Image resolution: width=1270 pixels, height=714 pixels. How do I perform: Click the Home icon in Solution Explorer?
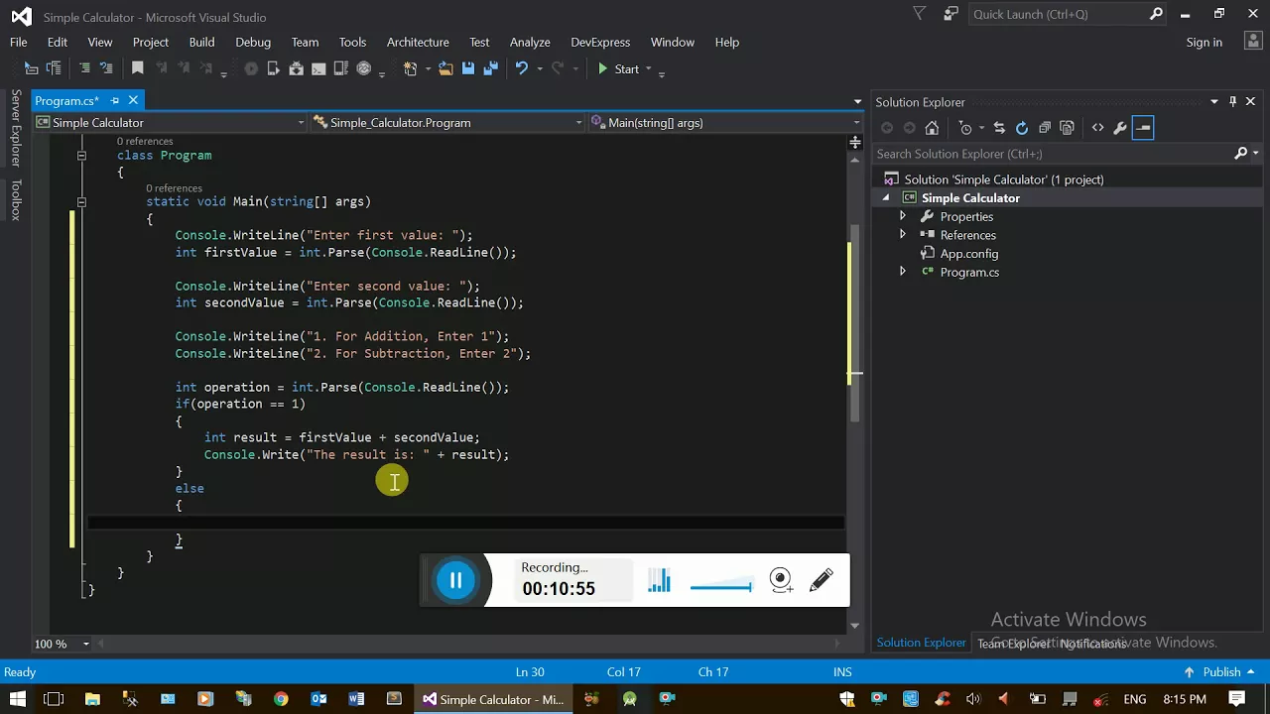[932, 128]
